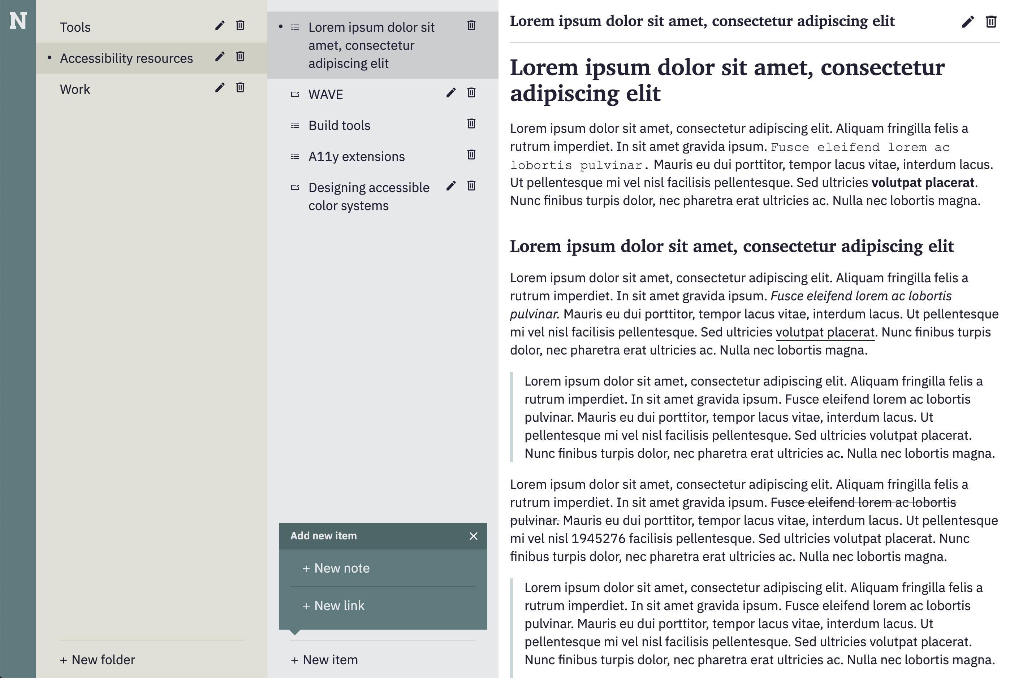Click the bold volutpat placerat text
The width and height of the screenshot is (1010, 678).
pyautogui.click(x=923, y=183)
